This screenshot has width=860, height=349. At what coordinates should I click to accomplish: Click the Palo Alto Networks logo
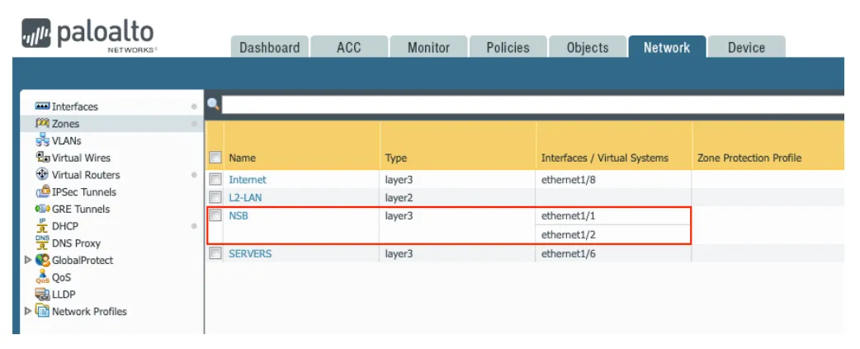click(x=89, y=35)
